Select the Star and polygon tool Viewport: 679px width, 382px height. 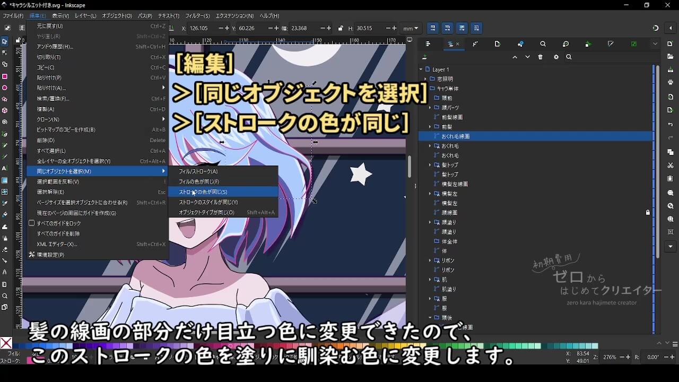(5, 99)
